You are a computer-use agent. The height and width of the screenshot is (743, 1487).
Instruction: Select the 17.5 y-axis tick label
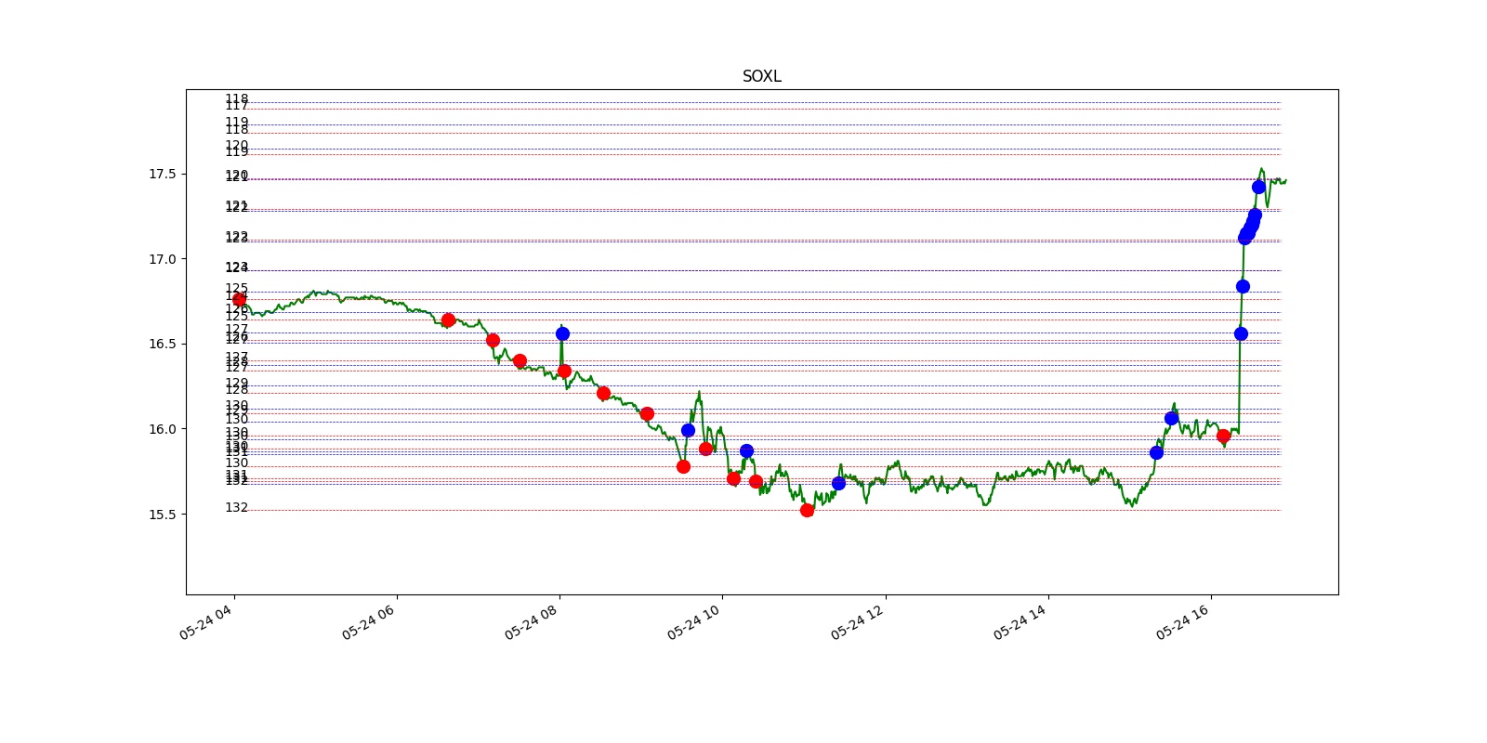pyautogui.click(x=162, y=174)
